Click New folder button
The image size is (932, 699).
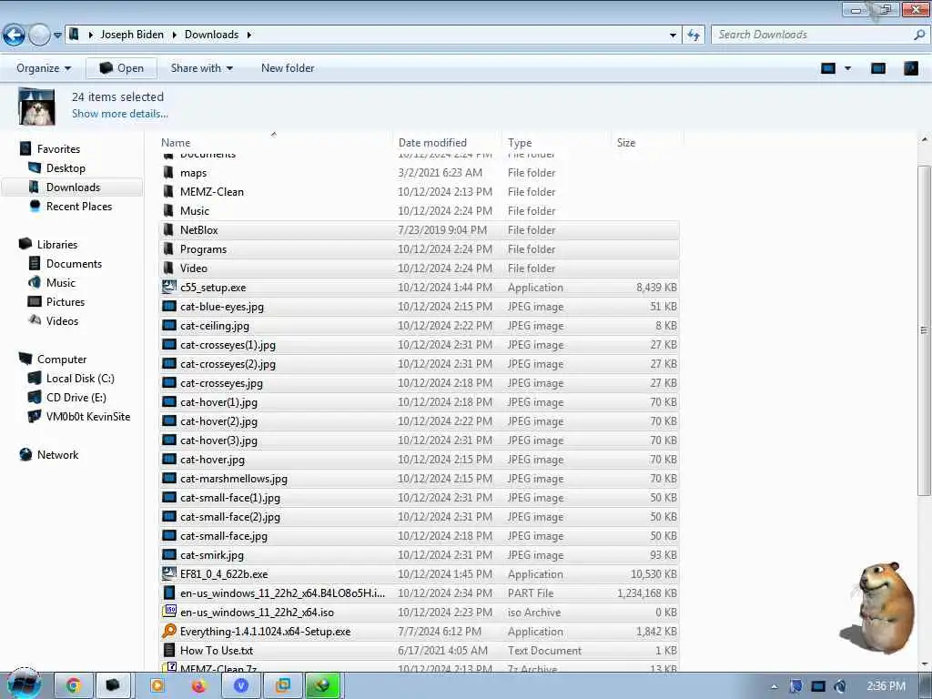pos(288,68)
